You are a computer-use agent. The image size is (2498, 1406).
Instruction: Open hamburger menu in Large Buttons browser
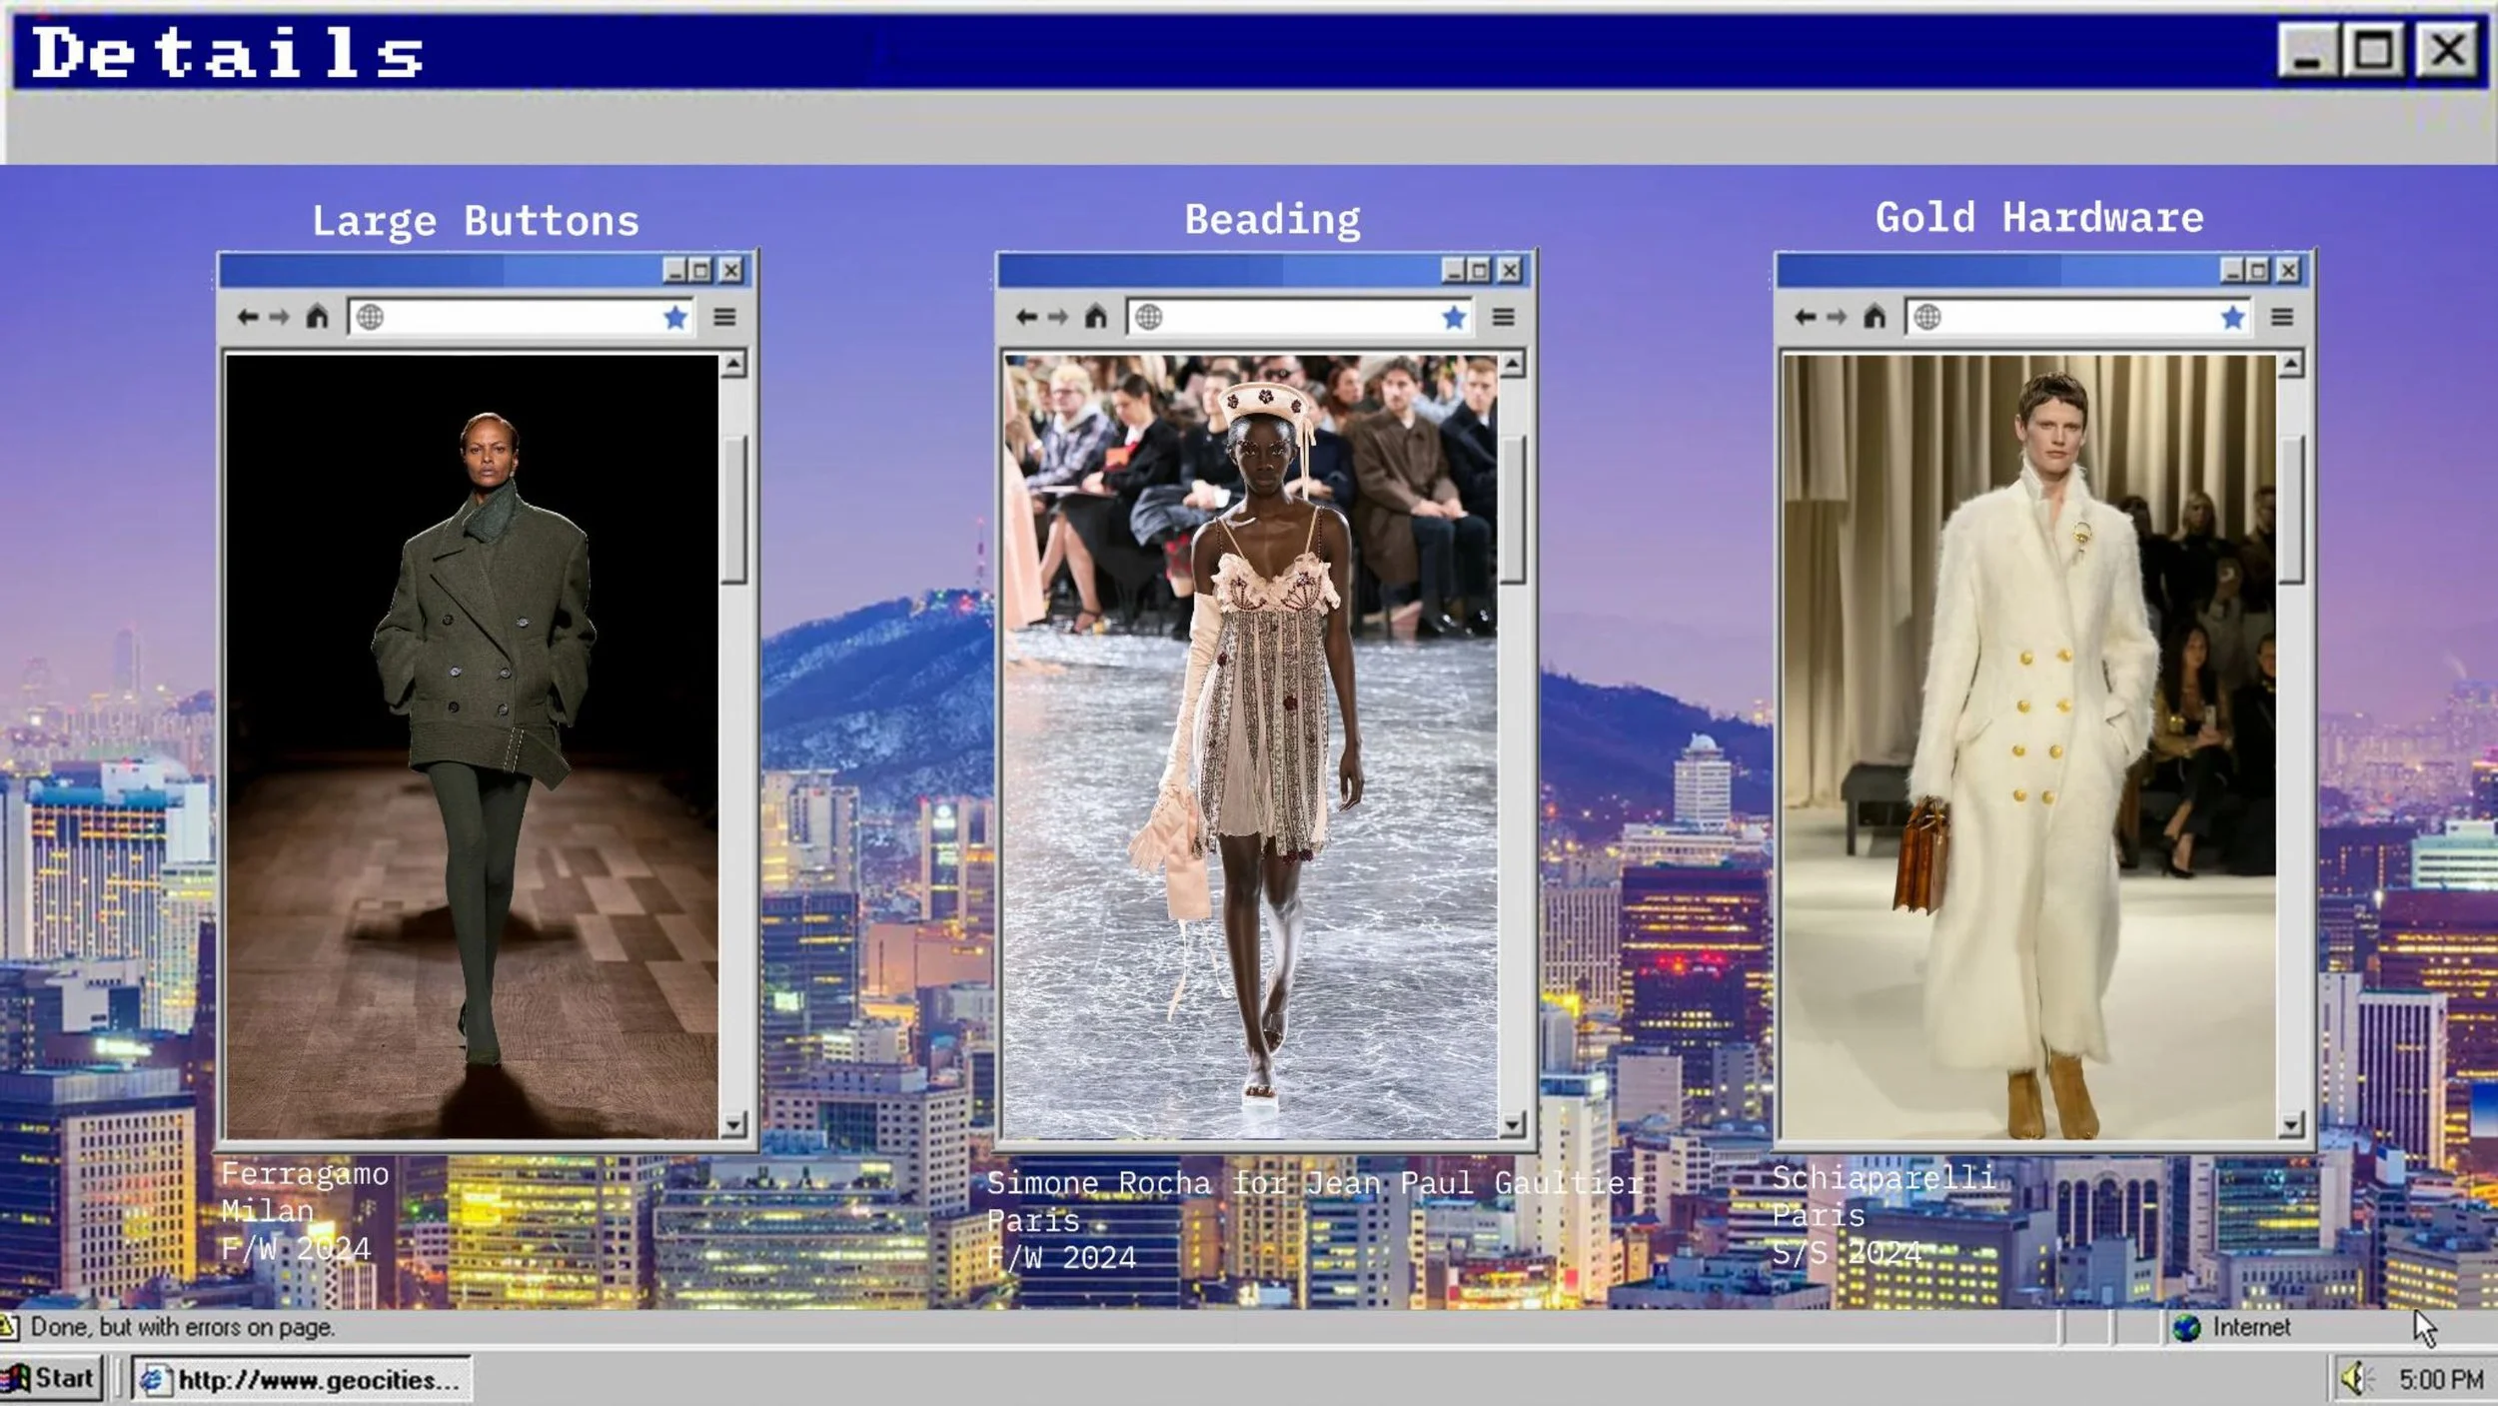[x=724, y=318]
